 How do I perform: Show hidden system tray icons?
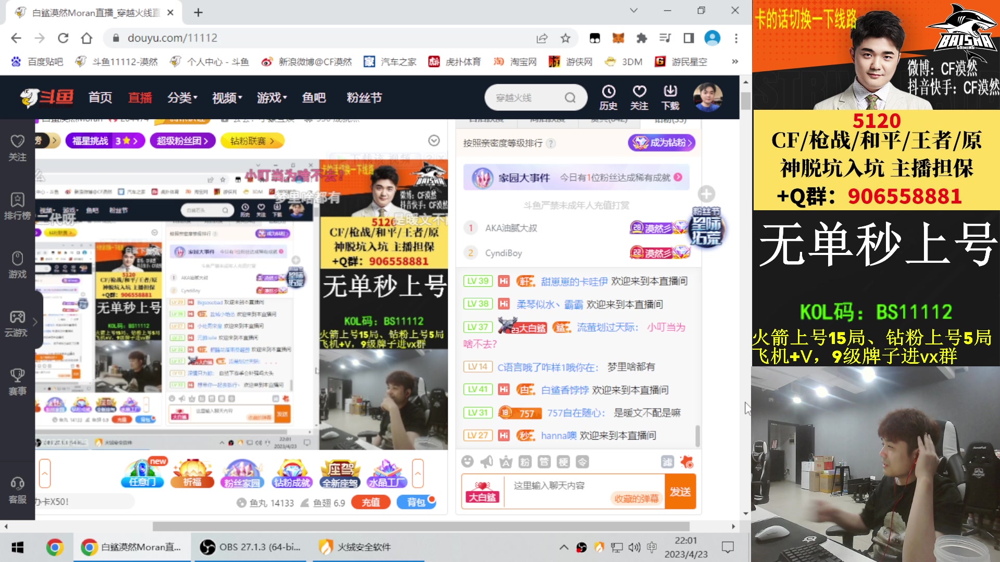(x=564, y=547)
